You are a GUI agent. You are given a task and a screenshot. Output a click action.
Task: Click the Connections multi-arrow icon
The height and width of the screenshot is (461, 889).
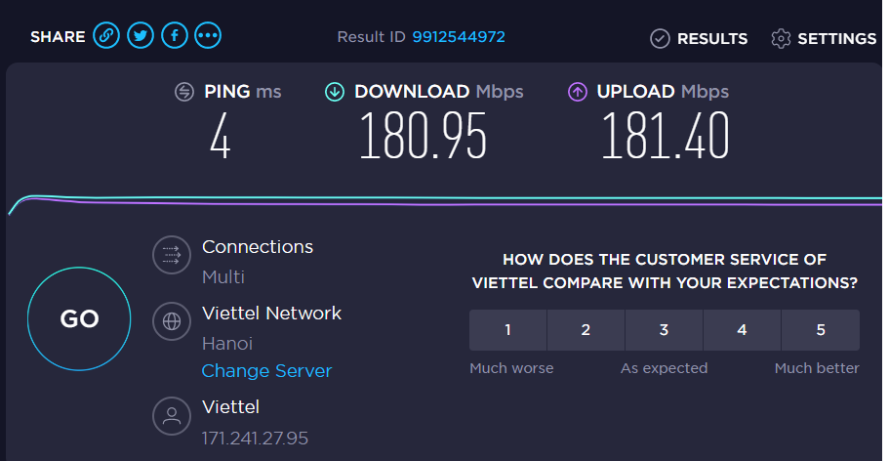[x=171, y=255]
